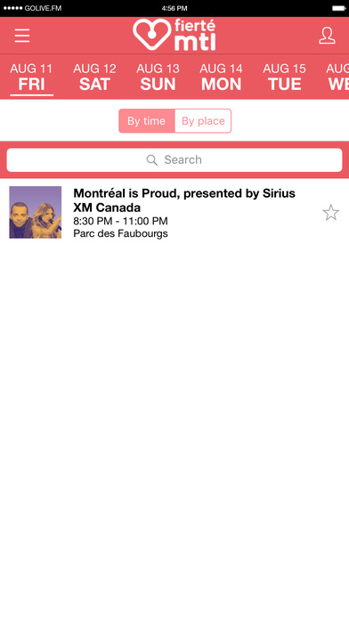The width and height of the screenshot is (349, 620).
Task: Open the user profile icon
Action: point(327,36)
